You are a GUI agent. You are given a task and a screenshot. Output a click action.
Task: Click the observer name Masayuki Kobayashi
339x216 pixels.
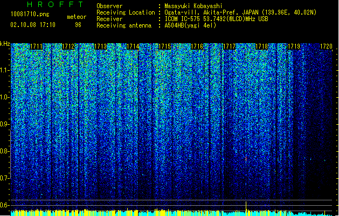coord(193,6)
